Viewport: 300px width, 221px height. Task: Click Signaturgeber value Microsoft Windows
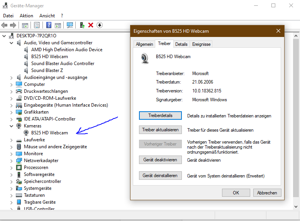(x=210, y=100)
